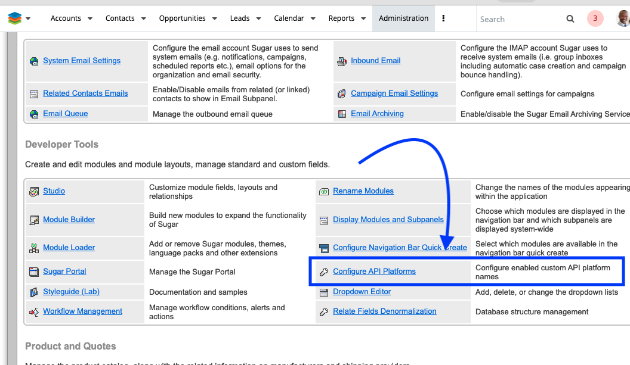Click the Studio tool icon

pyautogui.click(x=34, y=191)
